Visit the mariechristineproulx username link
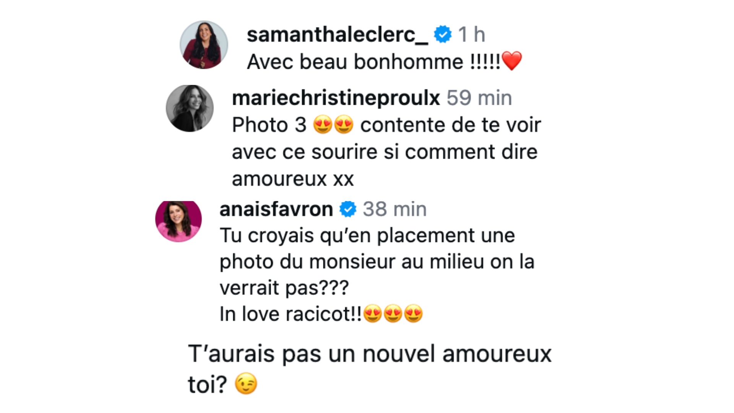 pos(336,98)
